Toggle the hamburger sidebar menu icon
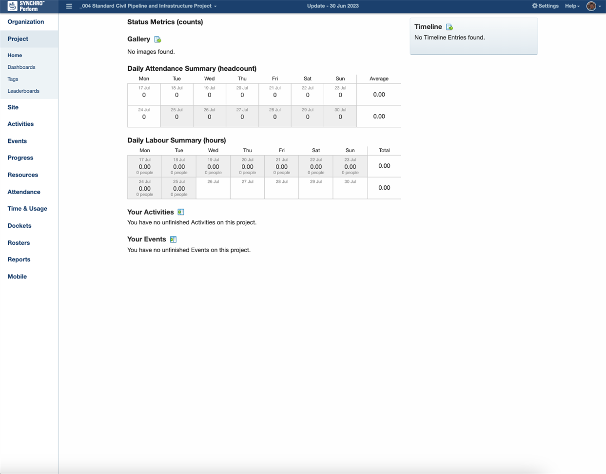 [x=69, y=6]
